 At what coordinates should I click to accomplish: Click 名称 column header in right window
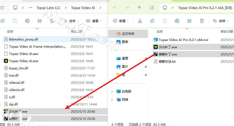tap(160, 31)
